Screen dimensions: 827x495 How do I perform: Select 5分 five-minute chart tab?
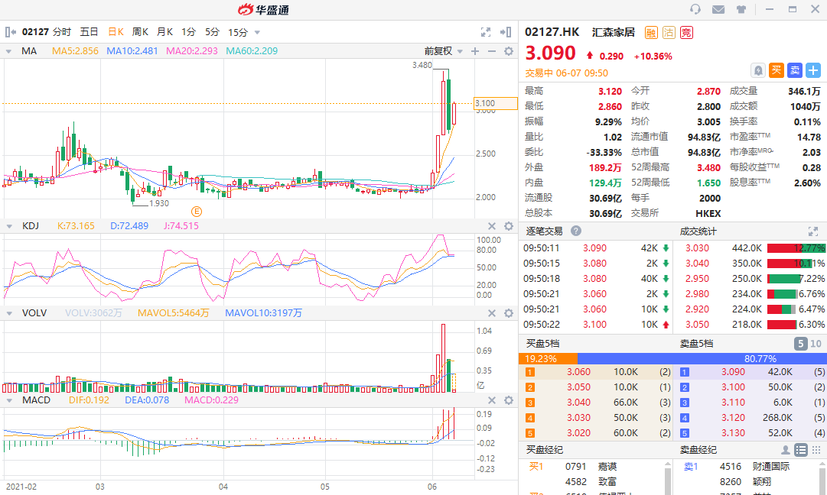(x=212, y=32)
